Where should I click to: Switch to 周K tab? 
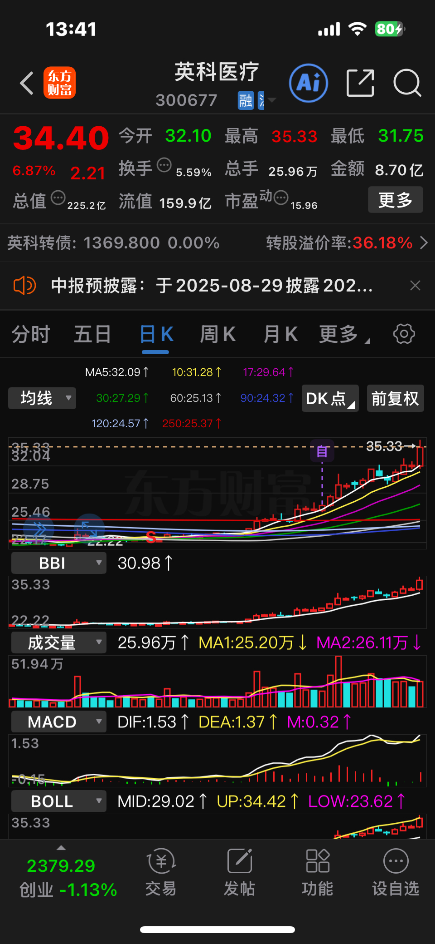tap(218, 335)
